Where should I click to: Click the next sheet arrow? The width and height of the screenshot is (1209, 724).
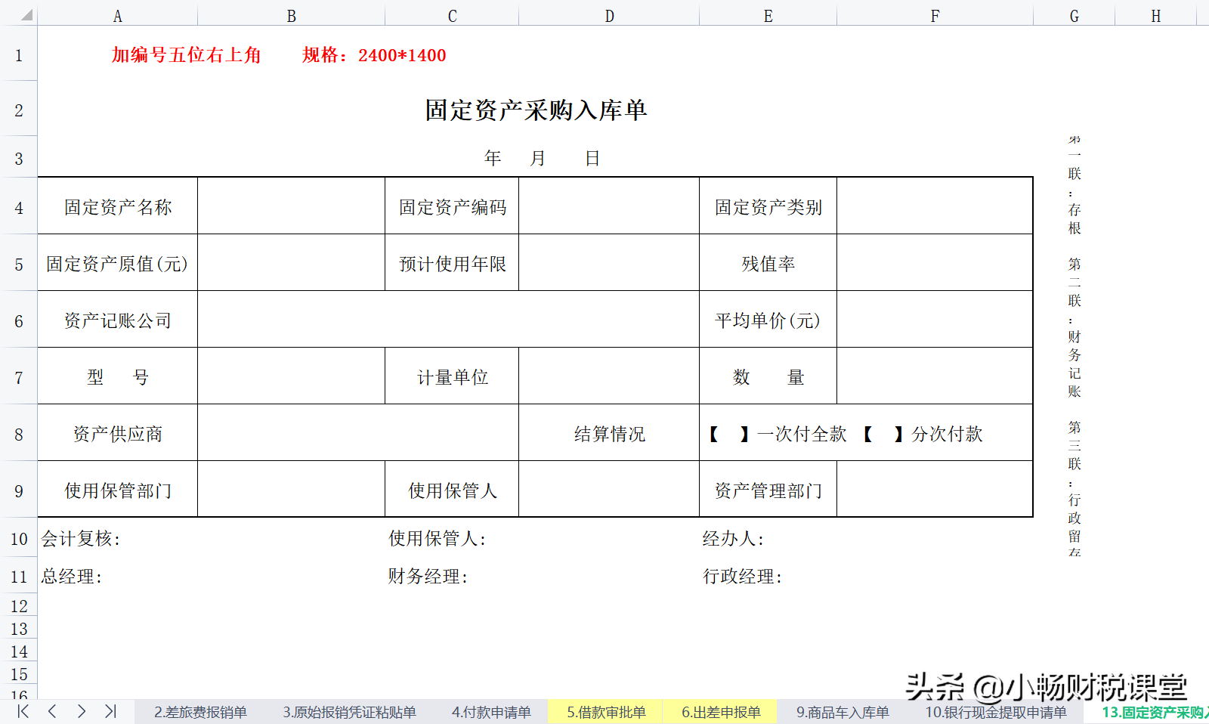(x=81, y=711)
